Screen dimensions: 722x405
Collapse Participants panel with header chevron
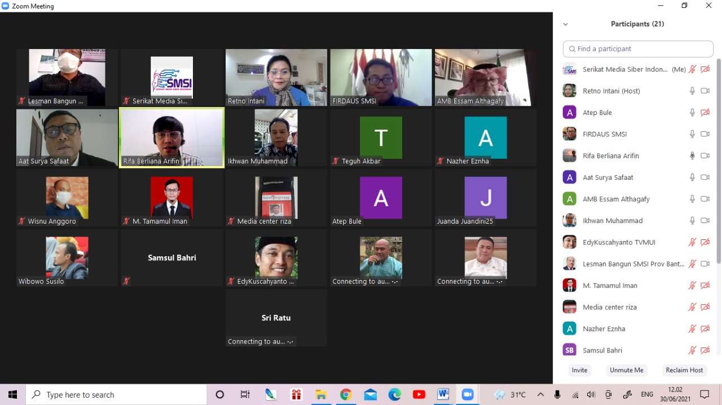(x=565, y=24)
